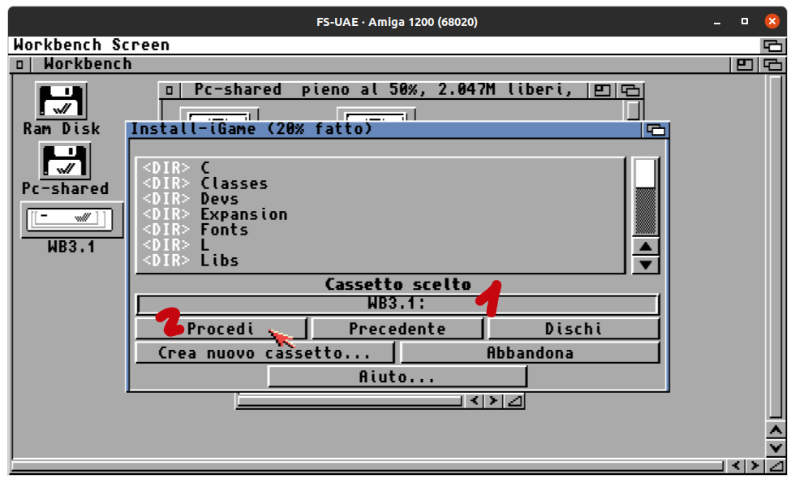Click Procedi to continue installation
795x483 pixels.
[221, 329]
